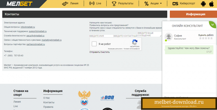This screenshot has width=217, height=110.
Task: Click the percent icon for Акции
Action: pyautogui.click(x=146, y=4)
